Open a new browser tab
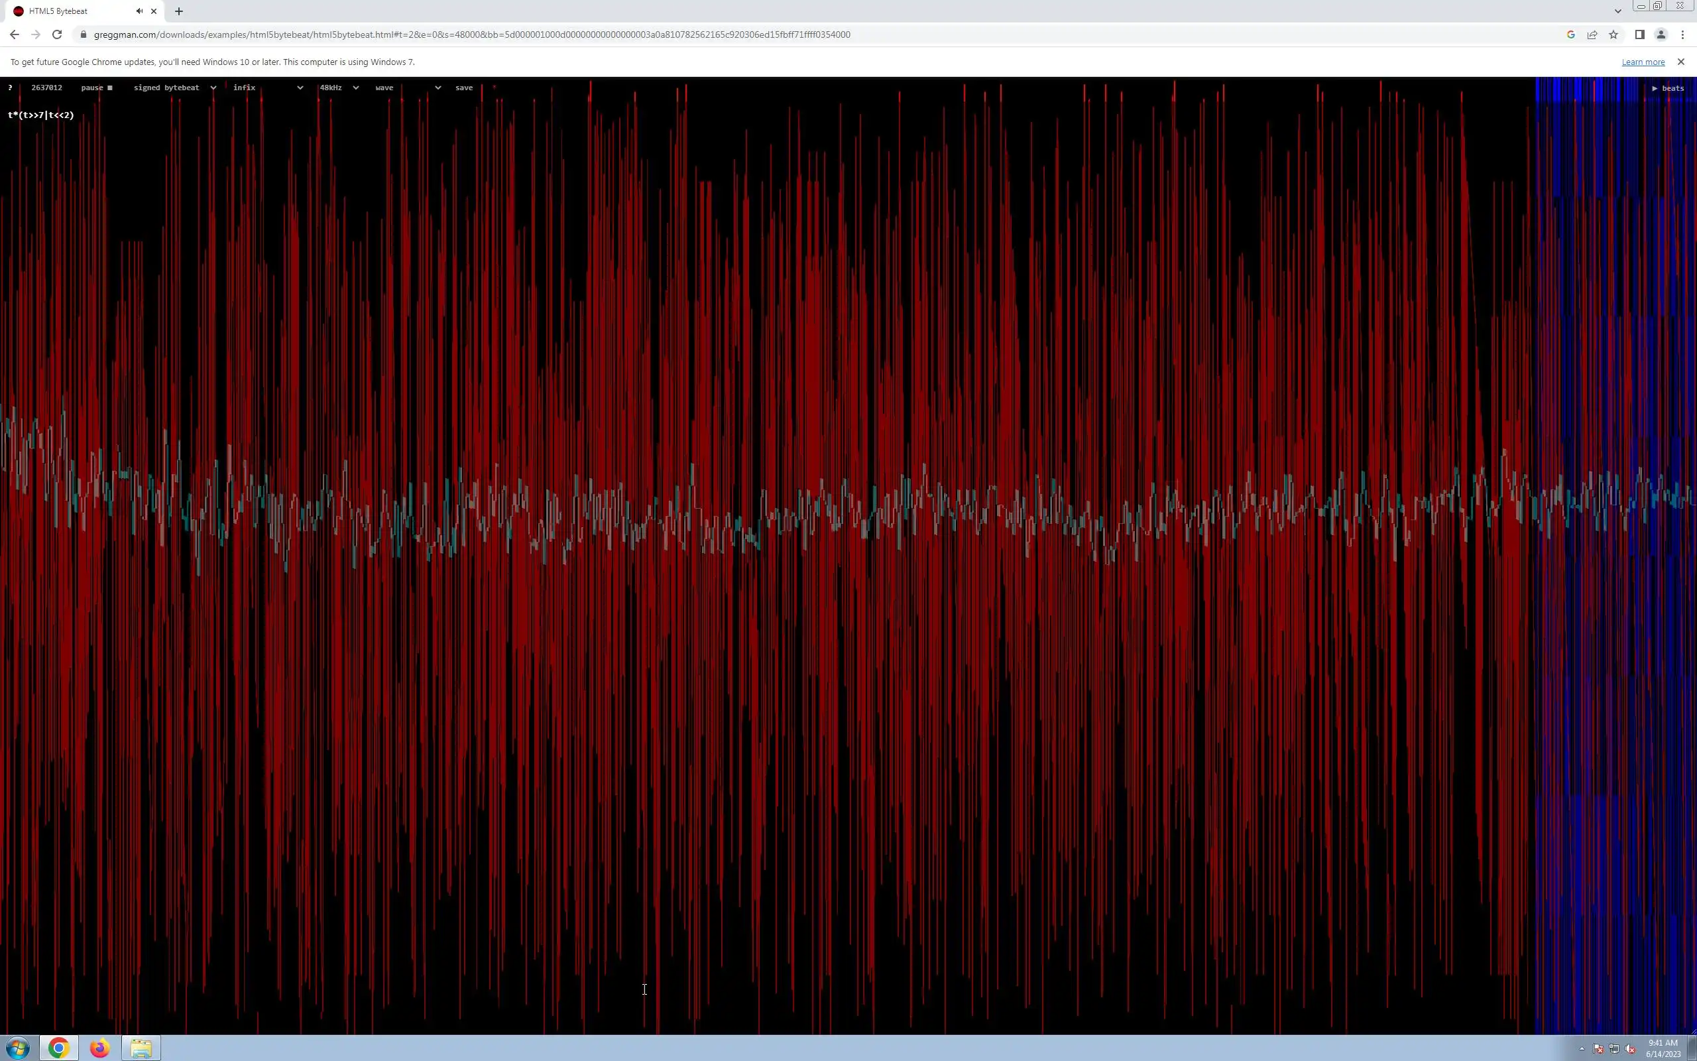Screen dimensions: 1697x1061 pos(179,11)
